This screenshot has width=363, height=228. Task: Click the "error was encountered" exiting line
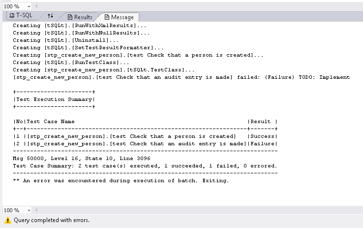click(x=121, y=180)
